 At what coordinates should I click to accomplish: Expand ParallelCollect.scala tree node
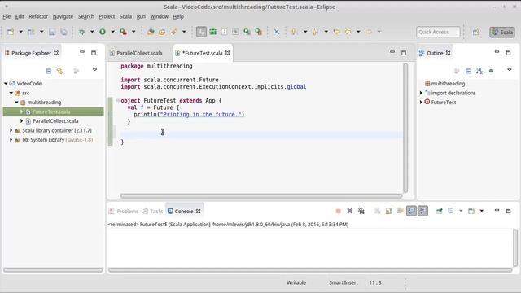pyautogui.click(x=22, y=121)
